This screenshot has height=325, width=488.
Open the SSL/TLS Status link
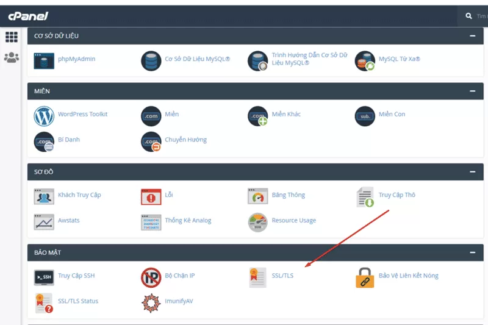78,301
